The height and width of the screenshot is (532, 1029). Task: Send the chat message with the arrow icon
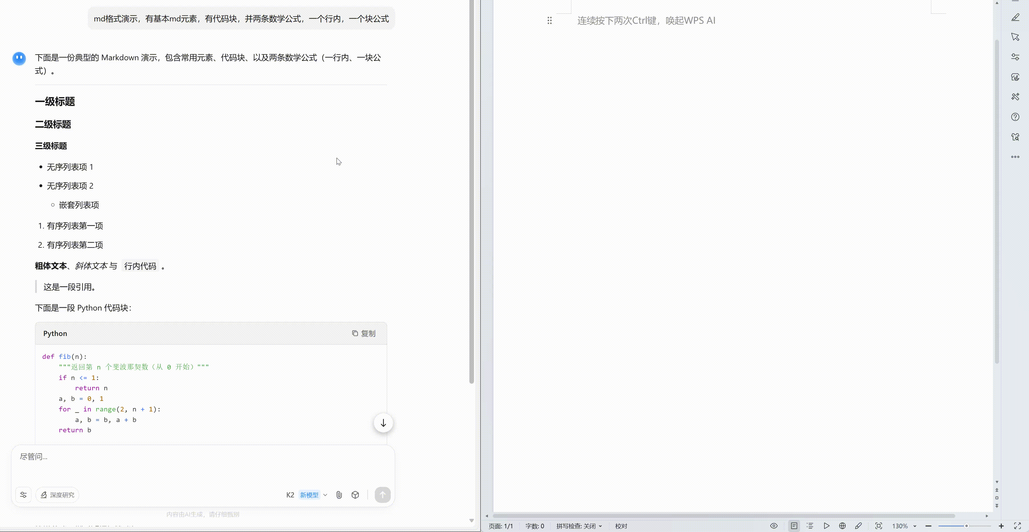point(382,495)
